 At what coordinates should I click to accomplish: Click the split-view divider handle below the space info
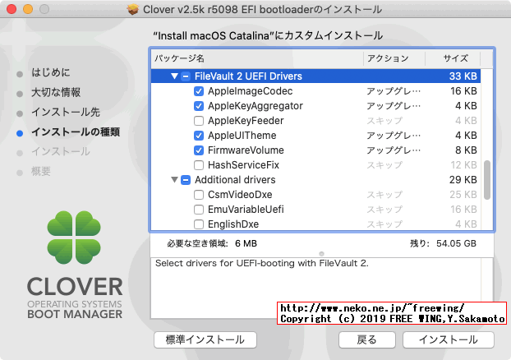pyautogui.click(x=321, y=254)
